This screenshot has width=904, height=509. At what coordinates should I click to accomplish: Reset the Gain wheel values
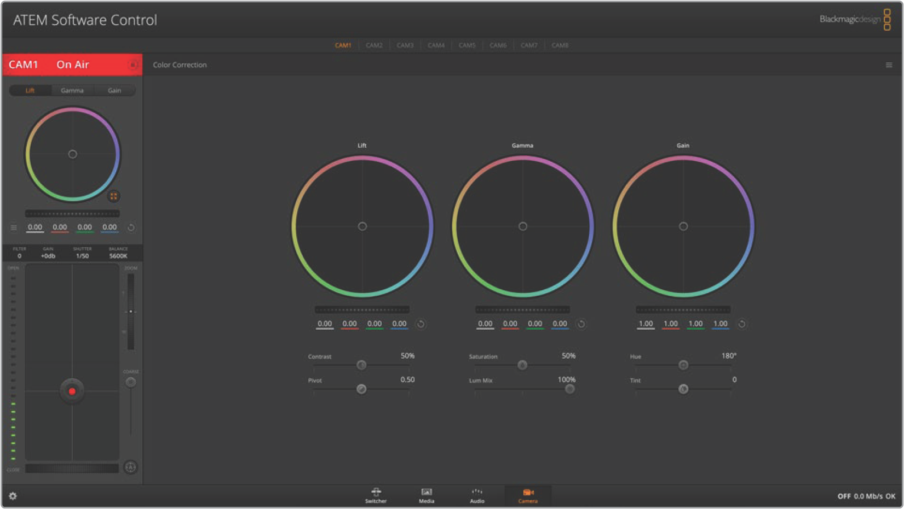[741, 324]
